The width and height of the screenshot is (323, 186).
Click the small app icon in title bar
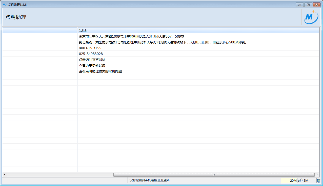coord(4,5)
